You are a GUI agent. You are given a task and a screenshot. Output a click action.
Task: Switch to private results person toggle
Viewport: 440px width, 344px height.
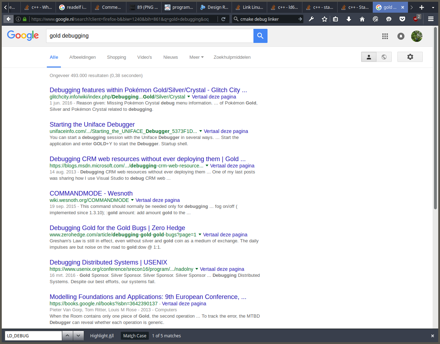coord(369,57)
